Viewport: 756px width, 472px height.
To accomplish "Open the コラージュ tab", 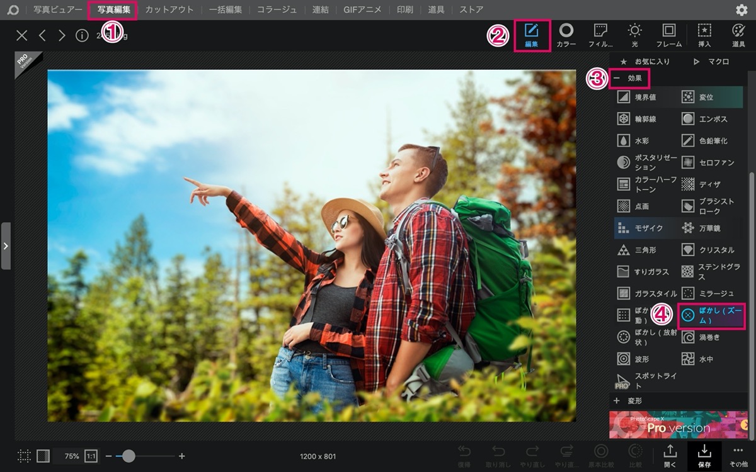I will 277,10.
